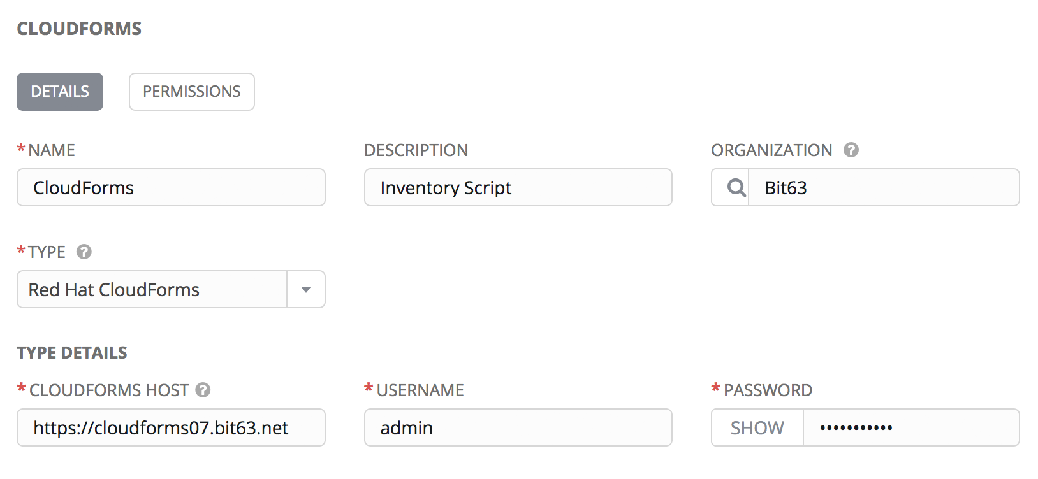The height and width of the screenshot is (479, 1038).
Task: Click the DESCRIPTION field label
Action: [x=416, y=150]
